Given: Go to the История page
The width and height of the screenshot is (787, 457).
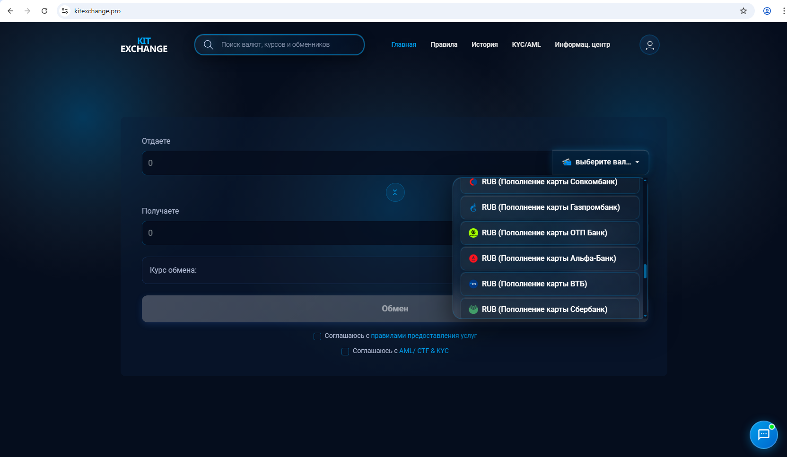Looking at the screenshot, I should (x=484, y=44).
